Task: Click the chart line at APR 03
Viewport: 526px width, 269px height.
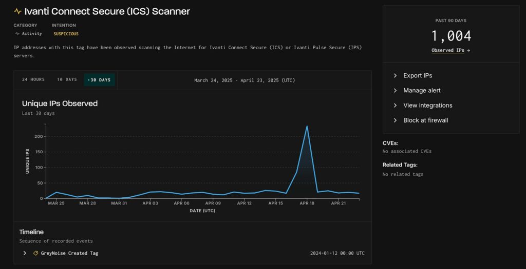Action: [151, 192]
